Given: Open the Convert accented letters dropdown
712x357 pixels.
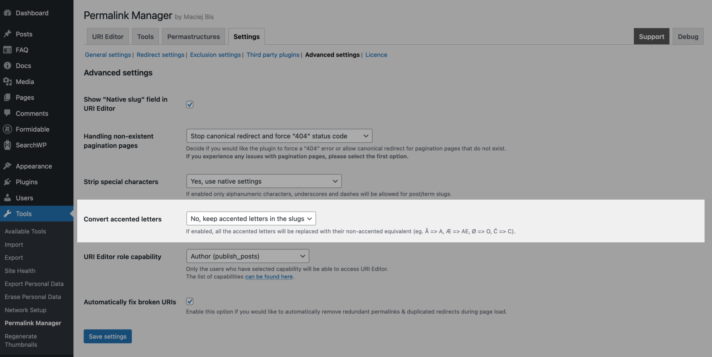Looking at the screenshot, I should click(251, 218).
